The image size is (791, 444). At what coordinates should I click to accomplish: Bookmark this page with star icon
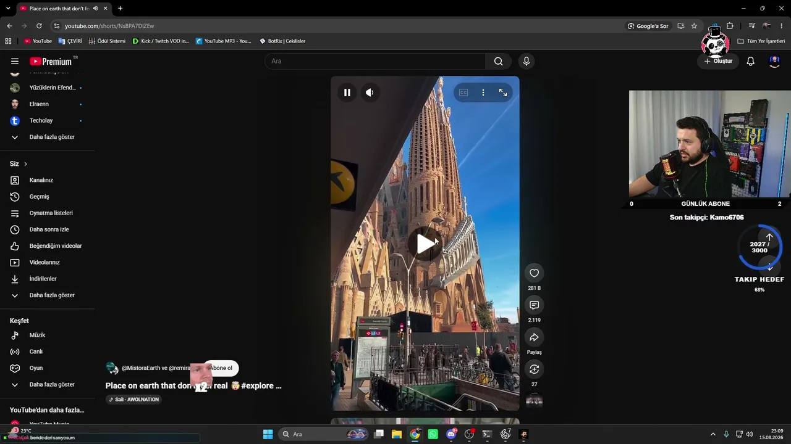(694, 26)
